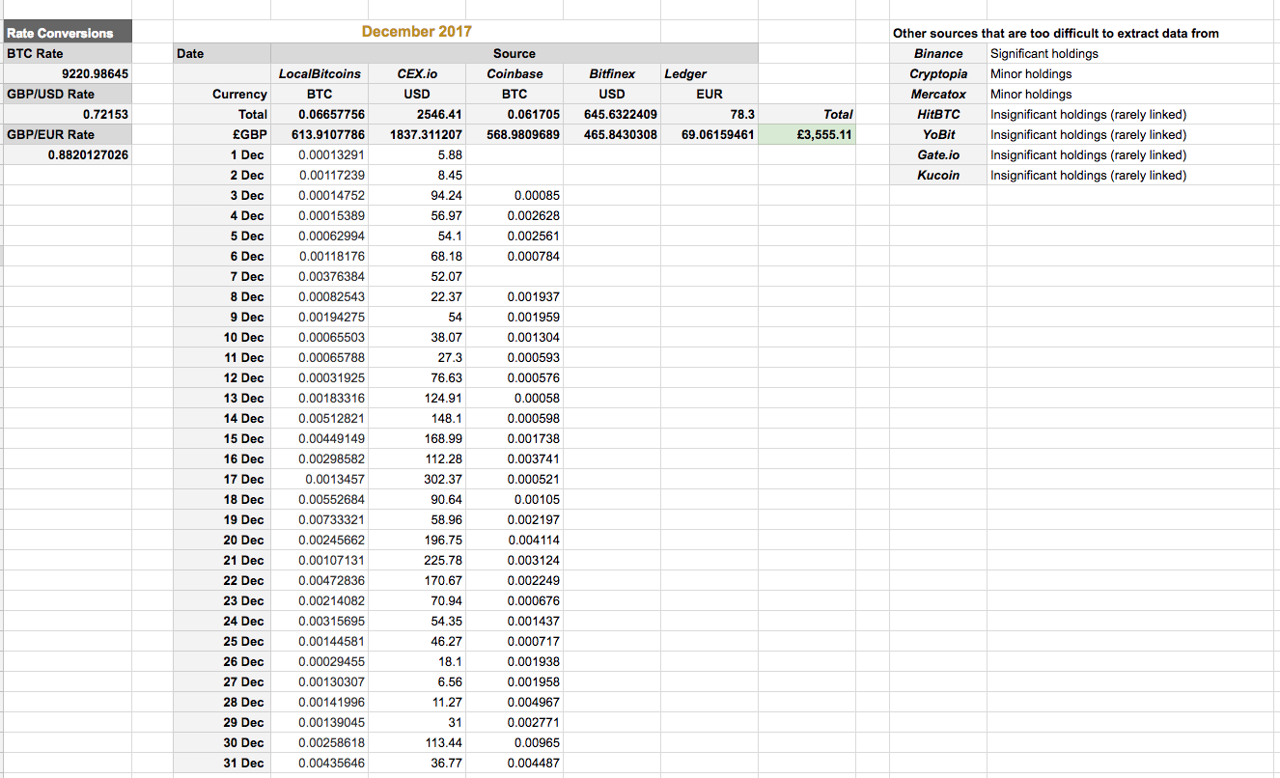The height and width of the screenshot is (778, 1280).
Task: Select the GBP value 69.06159461
Action: pyautogui.click(x=710, y=134)
